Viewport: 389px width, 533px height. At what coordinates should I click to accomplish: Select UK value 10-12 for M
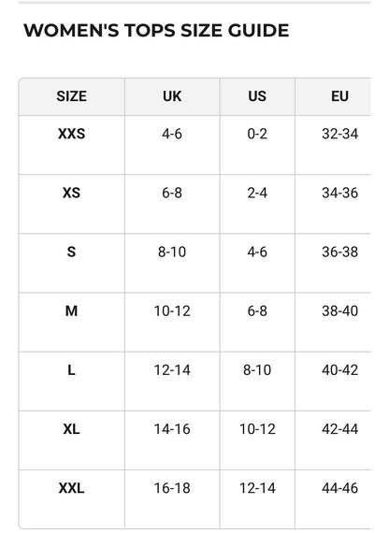172,311
